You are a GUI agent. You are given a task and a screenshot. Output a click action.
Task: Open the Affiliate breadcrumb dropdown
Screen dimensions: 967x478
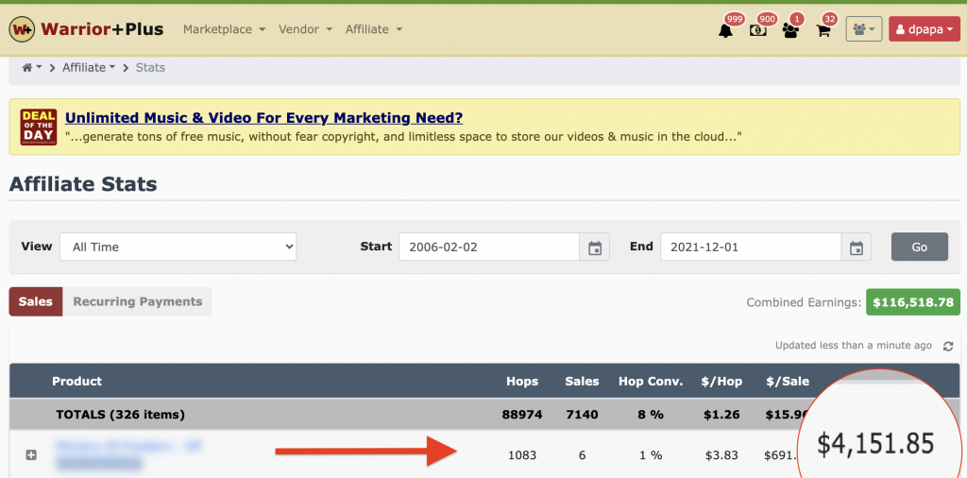point(89,68)
